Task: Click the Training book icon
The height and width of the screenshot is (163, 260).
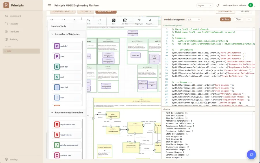Action: pos(6,39)
